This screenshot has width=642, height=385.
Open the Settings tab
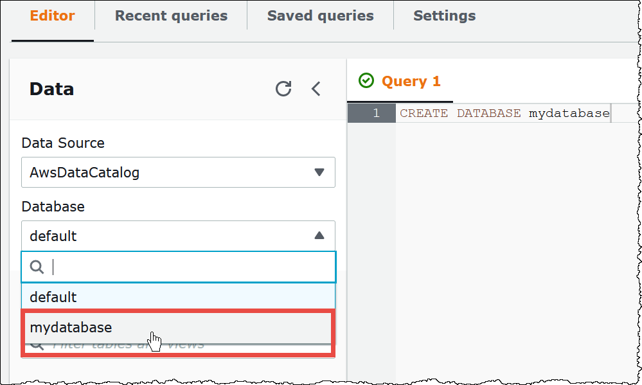tap(444, 16)
